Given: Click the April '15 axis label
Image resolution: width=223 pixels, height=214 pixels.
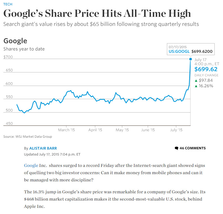Looking at the screenshot, I should tap(95, 130).
